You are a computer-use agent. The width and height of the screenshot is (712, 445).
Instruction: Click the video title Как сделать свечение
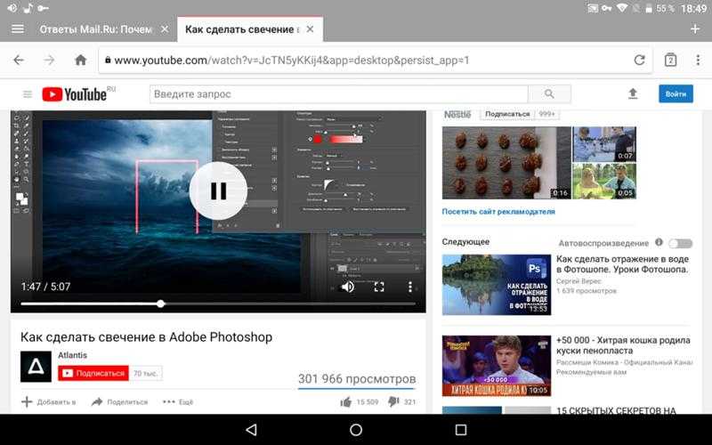coord(146,337)
